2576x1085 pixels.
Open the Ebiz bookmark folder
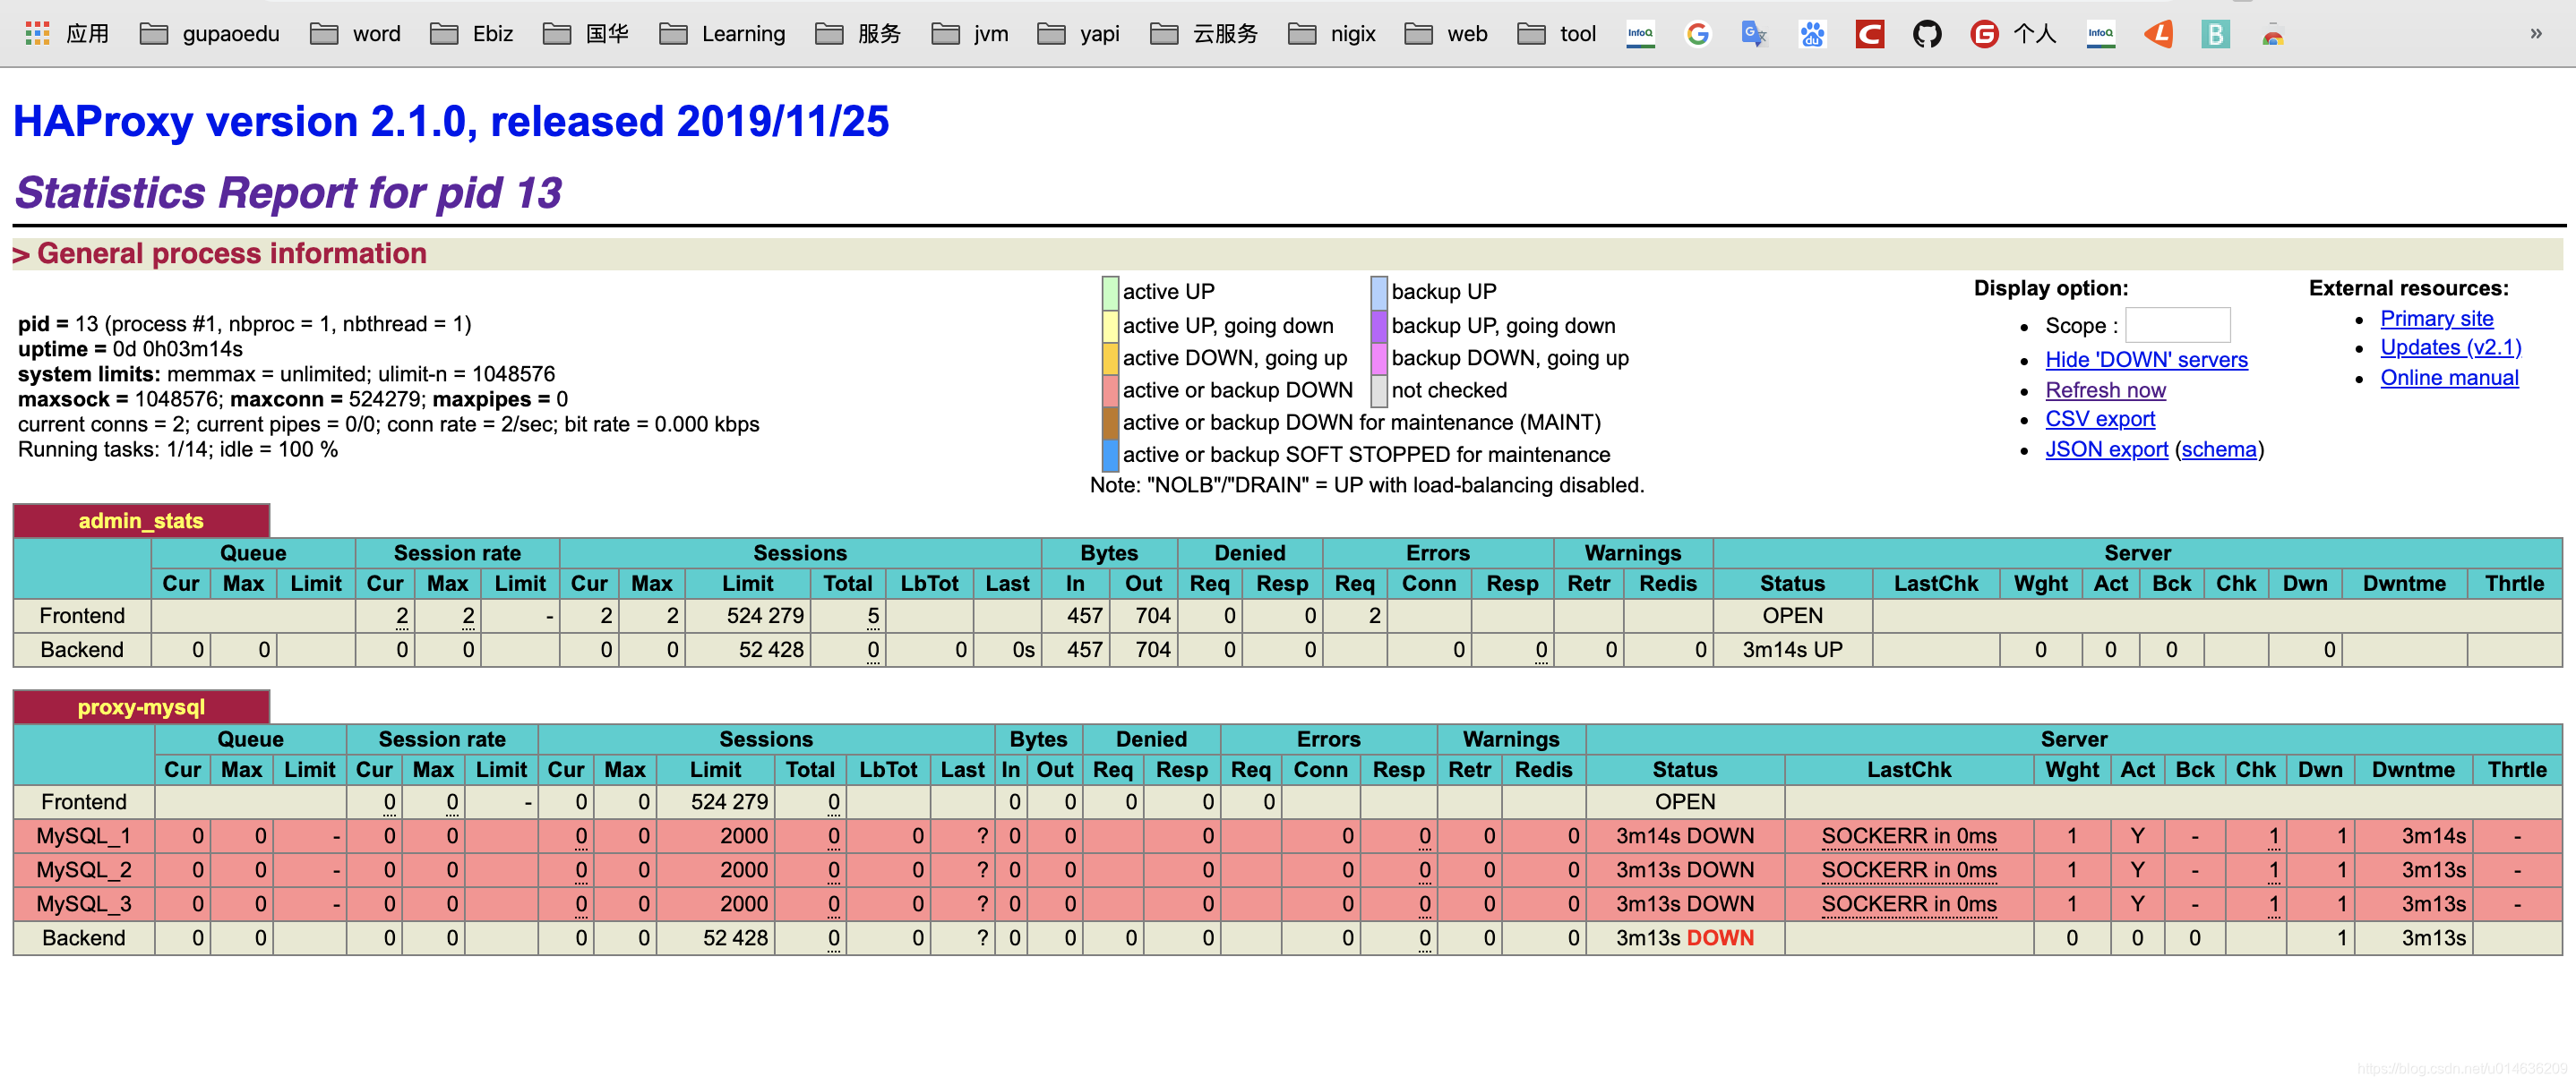471,34
